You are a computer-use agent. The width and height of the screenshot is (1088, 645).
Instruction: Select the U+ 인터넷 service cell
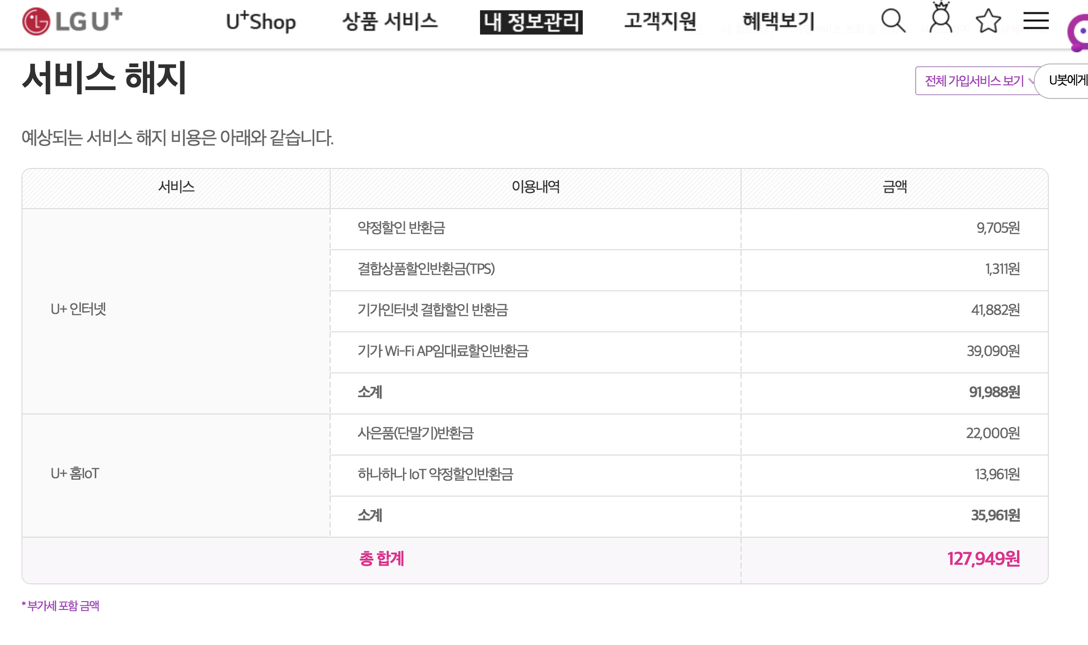(x=78, y=309)
